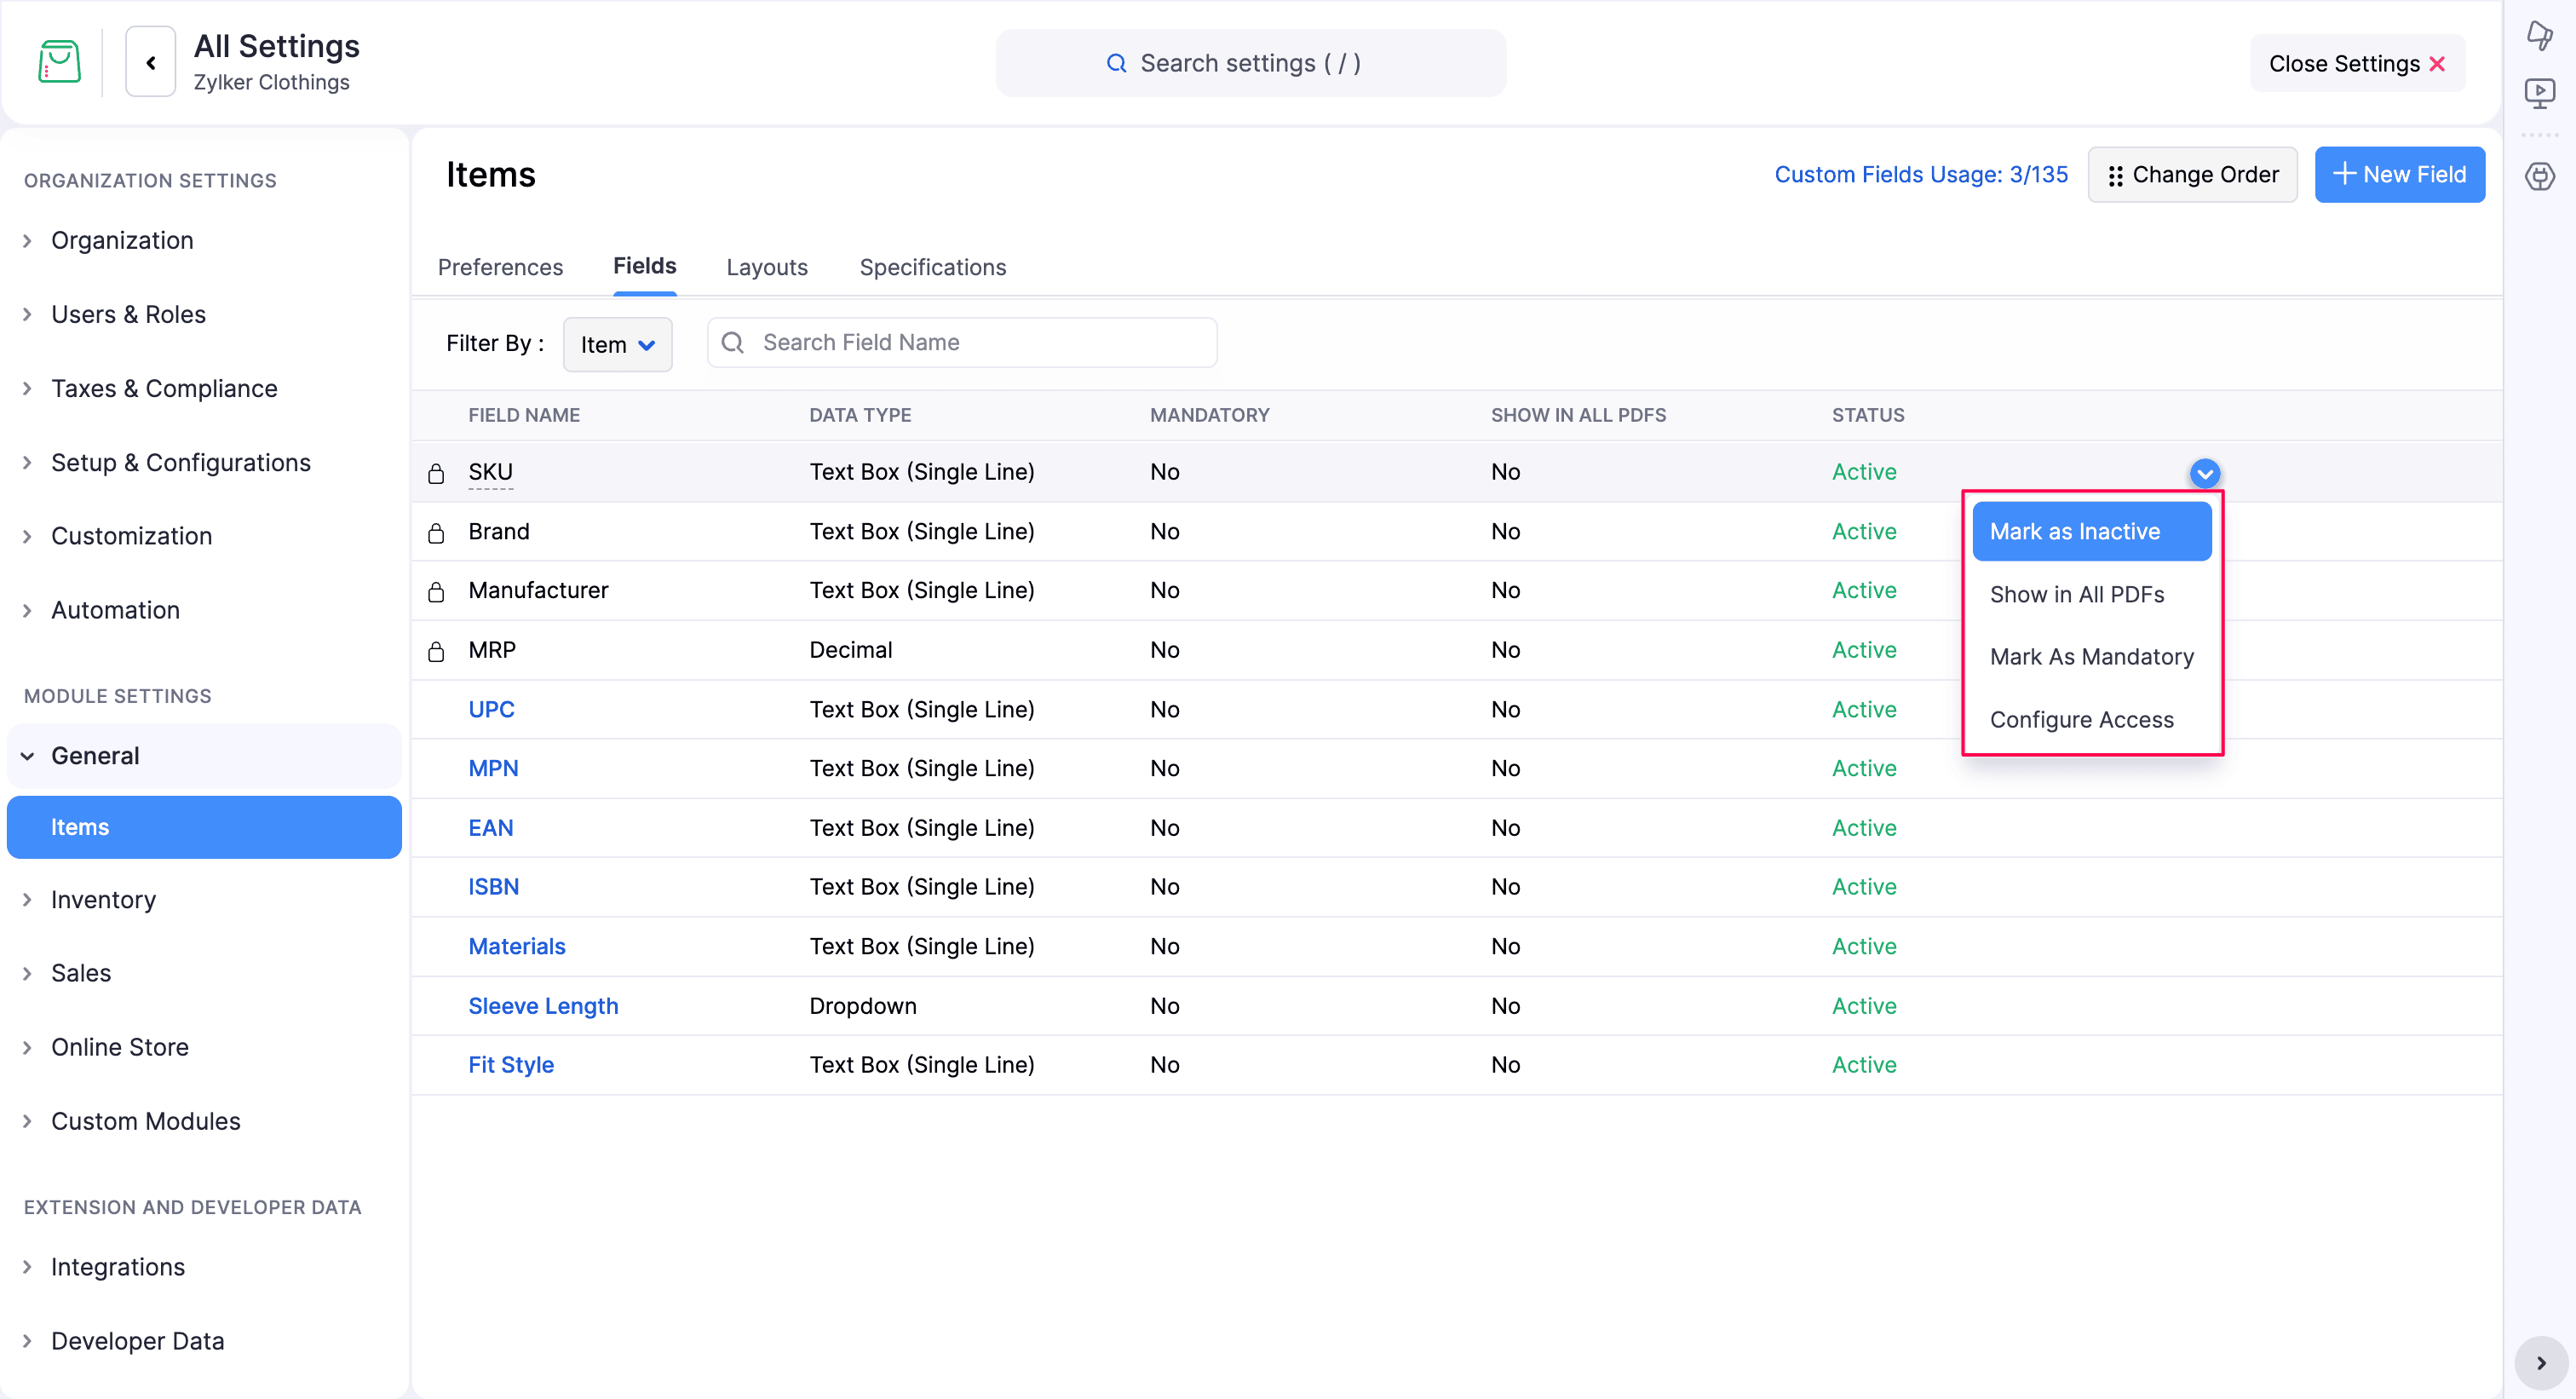Select Items in the General sidebar
The width and height of the screenshot is (2576, 1399).
(x=204, y=827)
